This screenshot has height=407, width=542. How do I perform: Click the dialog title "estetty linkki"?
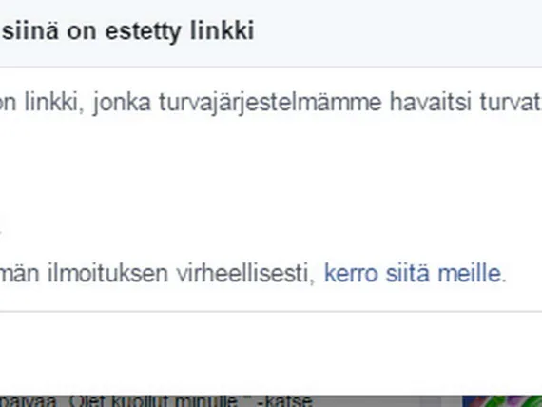[180, 31]
